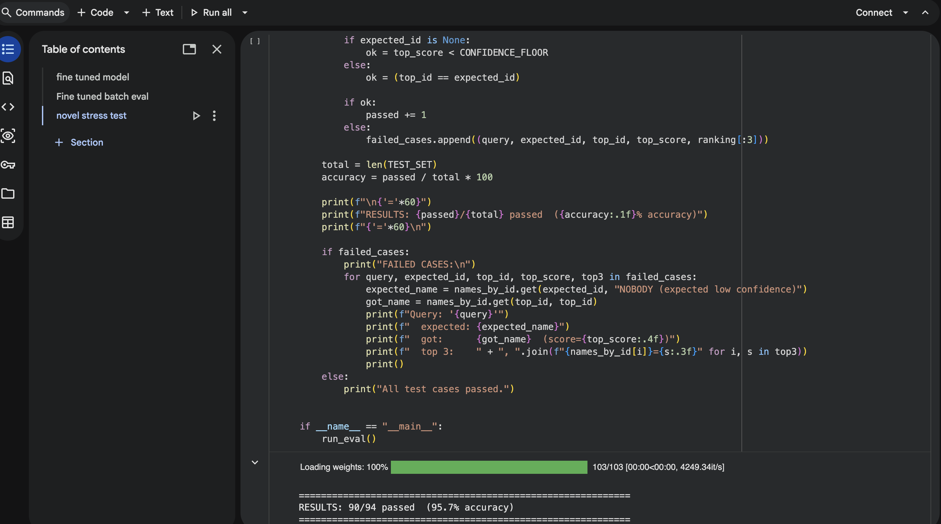Viewport: 941px width, 524px height.
Task: Click the '103/103' progress counter text
Action: [607, 467]
